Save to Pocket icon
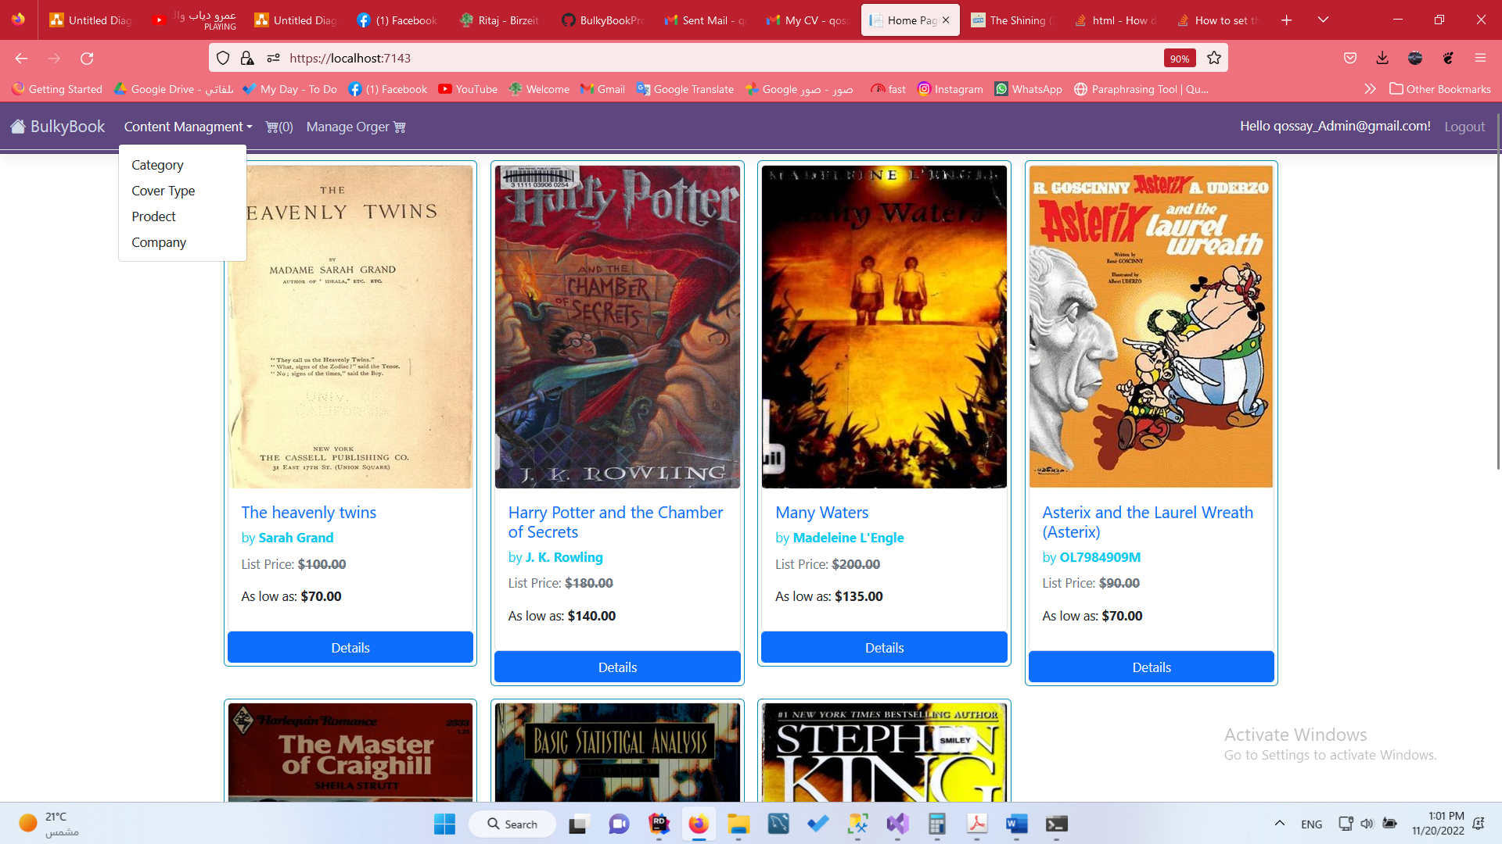Viewport: 1502px width, 844px height. (1350, 58)
